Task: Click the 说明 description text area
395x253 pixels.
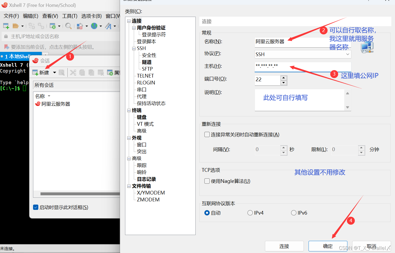Action: pyautogui.click(x=300, y=100)
